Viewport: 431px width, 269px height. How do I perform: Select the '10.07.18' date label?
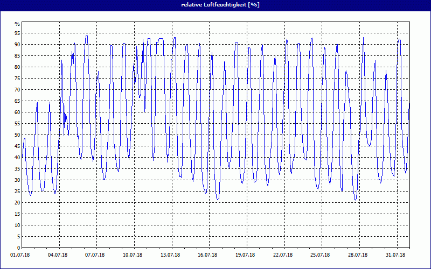point(133,255)
